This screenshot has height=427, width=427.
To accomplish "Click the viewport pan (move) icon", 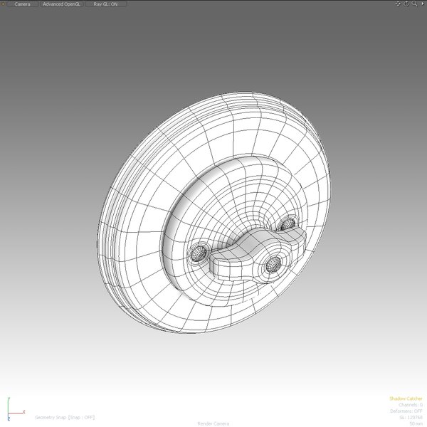I will click(398, 4).
